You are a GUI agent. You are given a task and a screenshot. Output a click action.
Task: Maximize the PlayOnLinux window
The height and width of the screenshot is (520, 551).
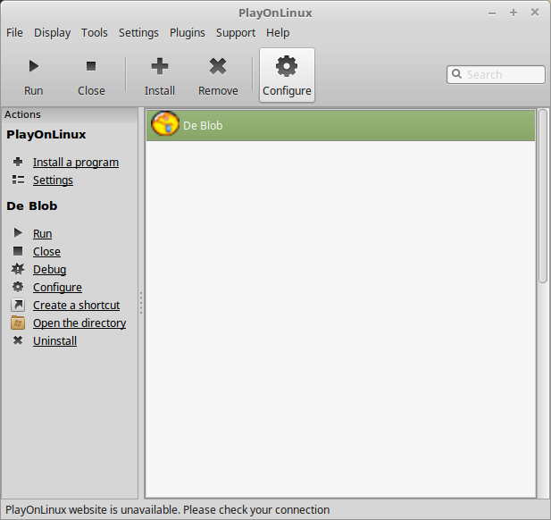coord(513,13)
